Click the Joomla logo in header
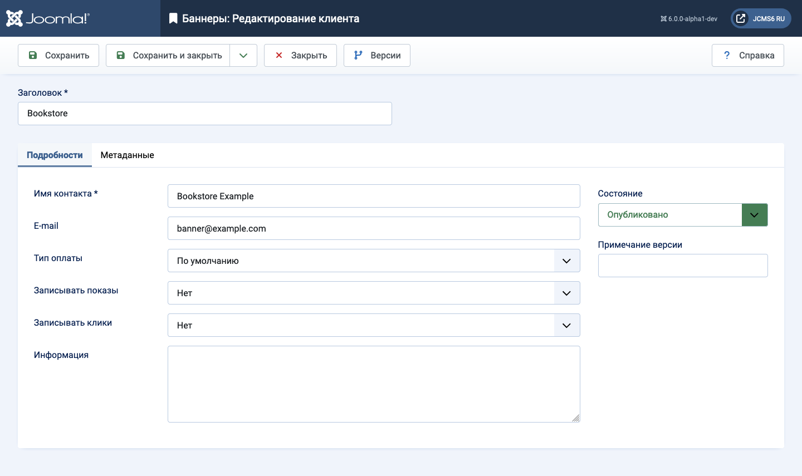The image size is (802, 476). [x=48, y=18]
